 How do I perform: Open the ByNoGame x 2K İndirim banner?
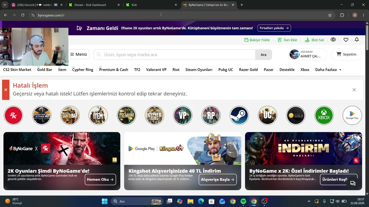point(303,161)
